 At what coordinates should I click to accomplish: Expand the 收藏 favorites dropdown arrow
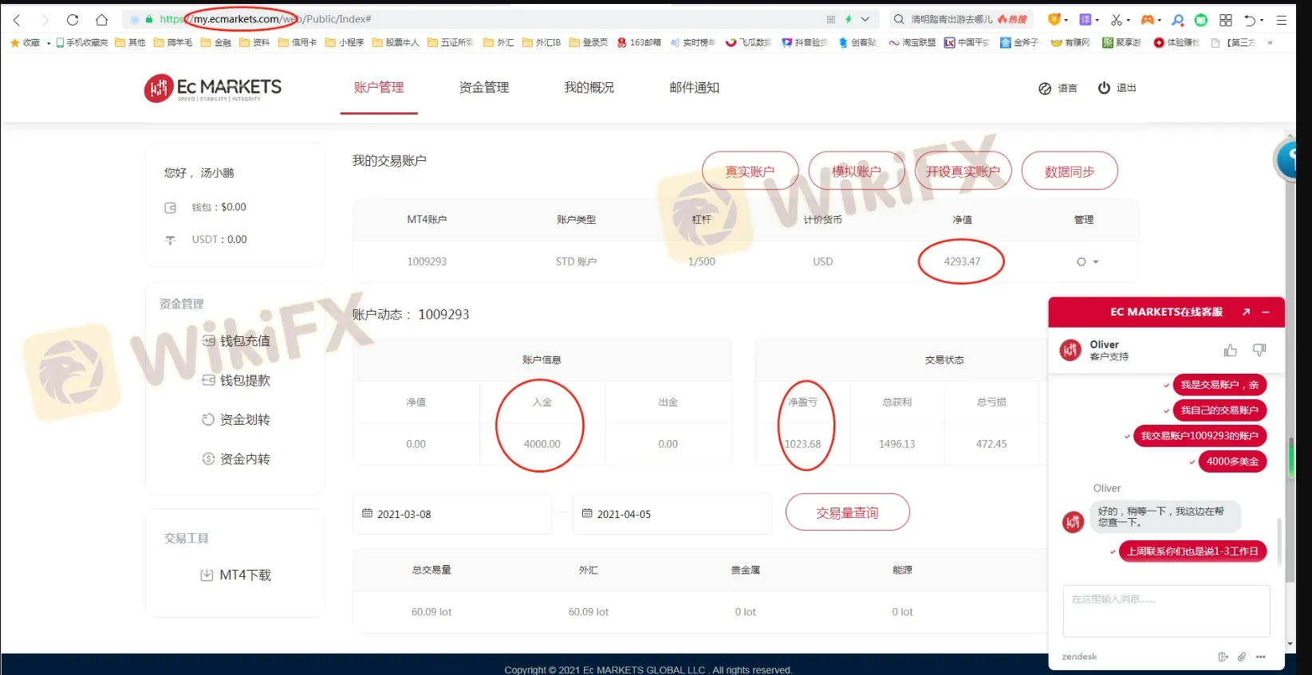[x=49, y=43]
